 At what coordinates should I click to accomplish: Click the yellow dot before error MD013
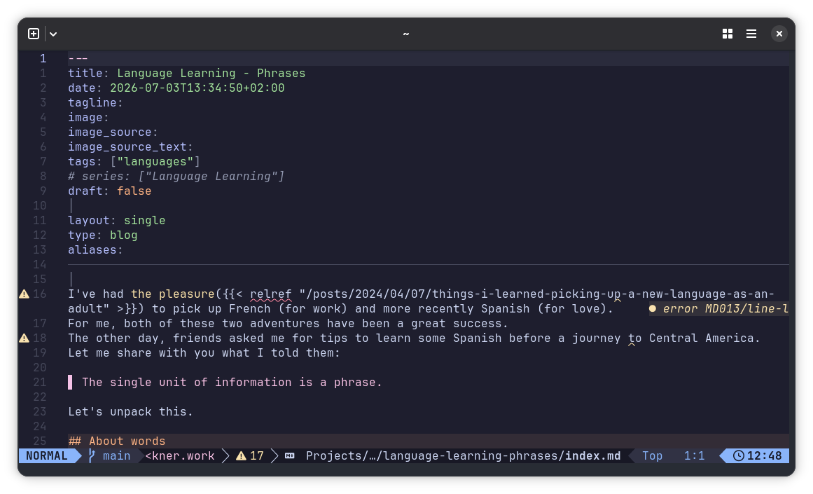(x=652, y=309)
